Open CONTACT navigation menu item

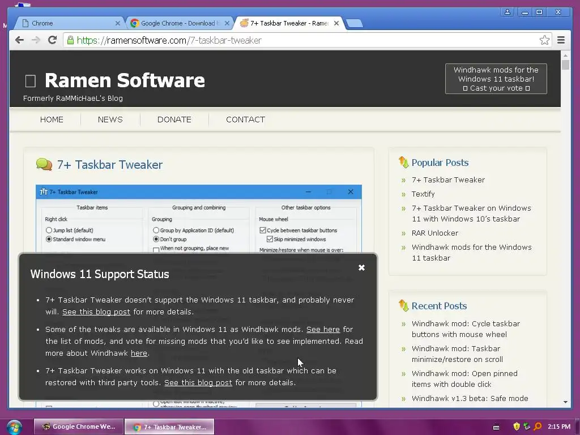(245, 120)
